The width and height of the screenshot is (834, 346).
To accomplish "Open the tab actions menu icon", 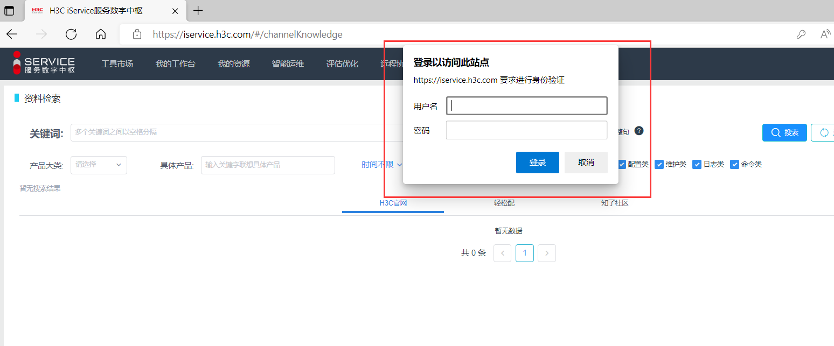I will [9, 10].
